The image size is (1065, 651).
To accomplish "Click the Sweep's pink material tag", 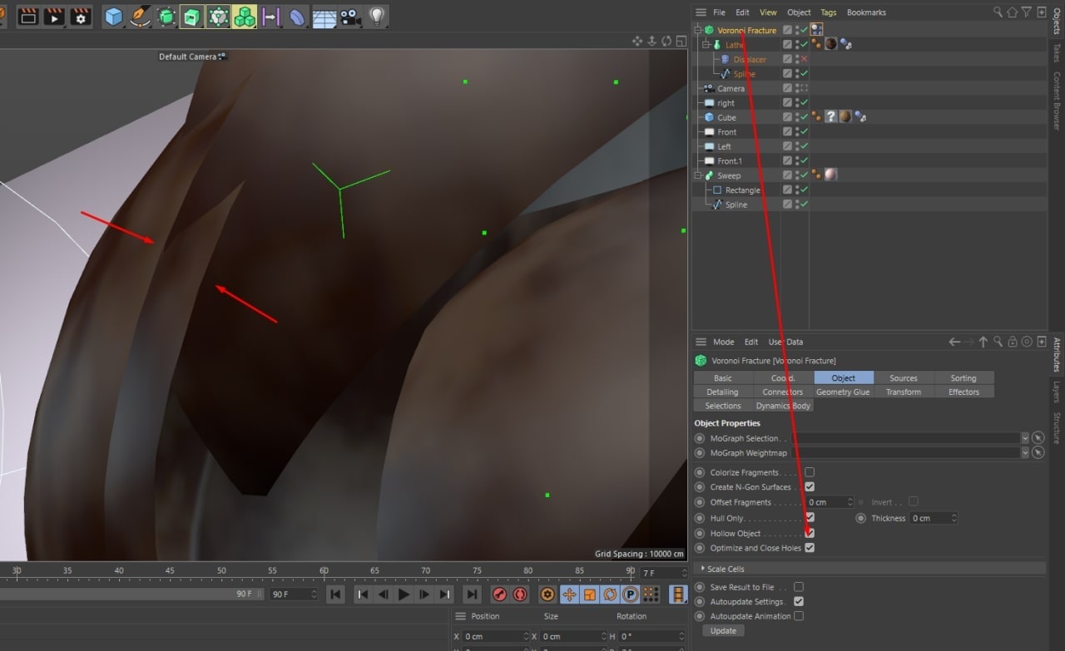I will (x=830, y=175).
